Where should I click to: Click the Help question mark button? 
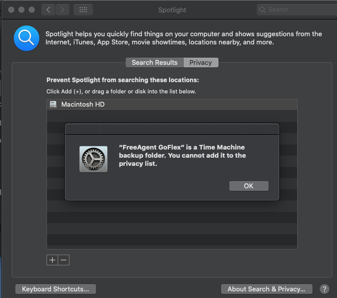(324, 289)
